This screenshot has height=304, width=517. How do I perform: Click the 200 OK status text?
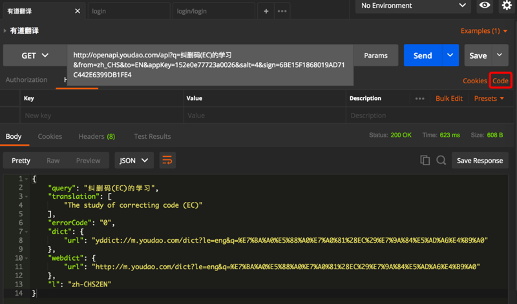(401, 135)
